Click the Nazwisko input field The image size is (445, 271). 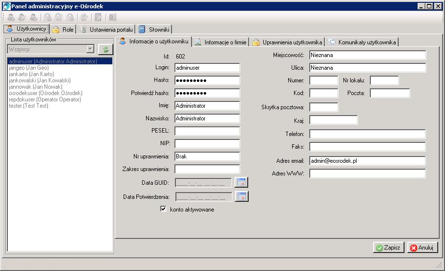click(x=207, y=118)
